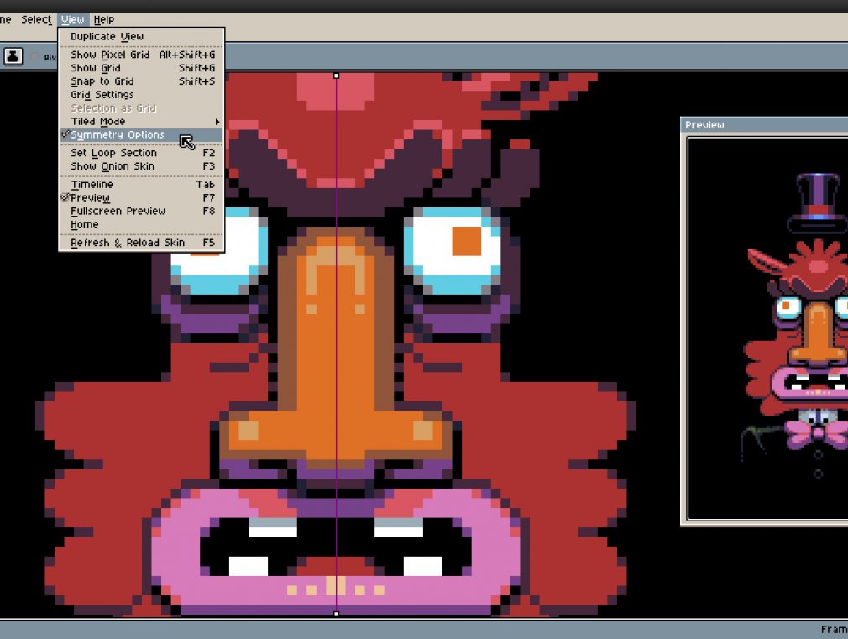Screen dimensions: 848x639
Task: Enable Show Pixel Grid in the View menu
Action: (x=141, y=55)
